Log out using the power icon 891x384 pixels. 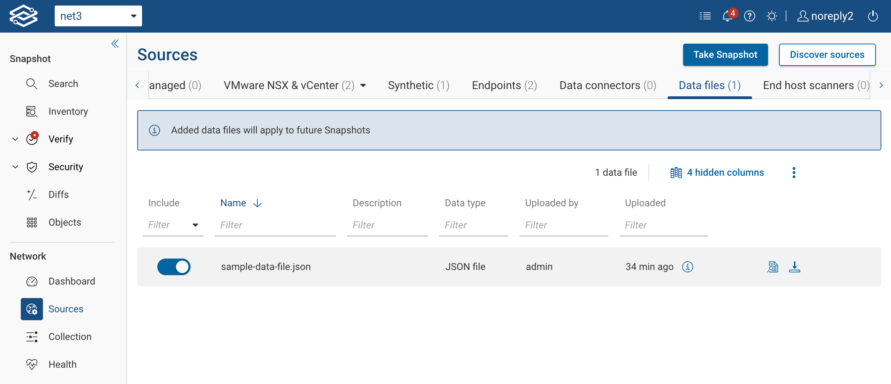coord(873,16)
